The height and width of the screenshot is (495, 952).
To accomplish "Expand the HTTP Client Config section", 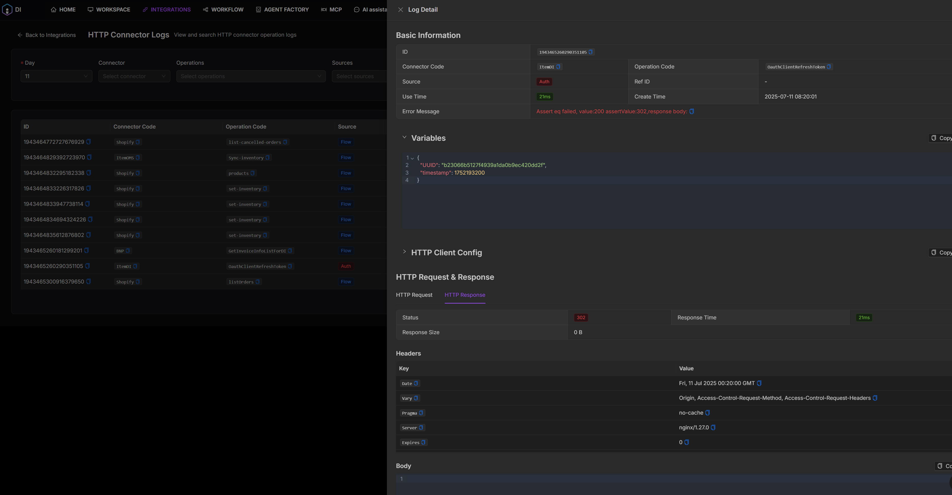I will coord(404,252).
